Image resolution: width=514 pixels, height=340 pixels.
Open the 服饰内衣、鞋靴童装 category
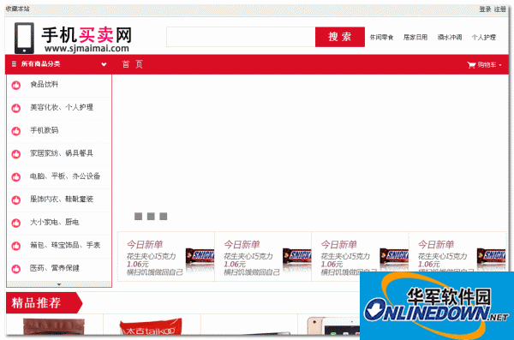(x=62, y=199)
